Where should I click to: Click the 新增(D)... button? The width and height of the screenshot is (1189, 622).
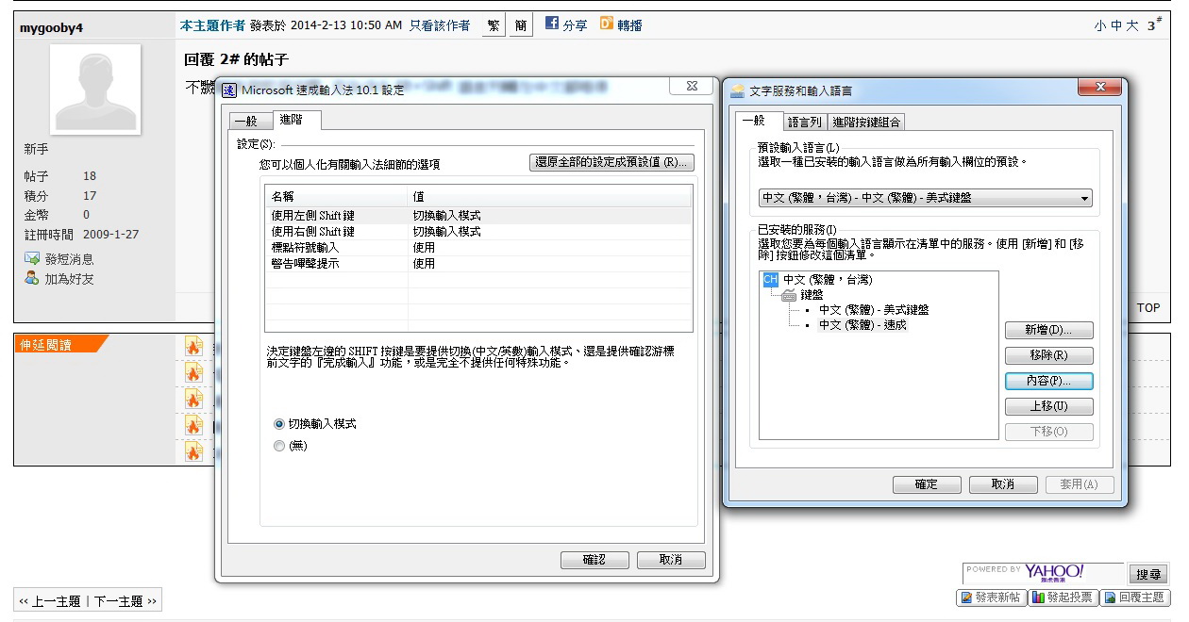pos(1049,331)
